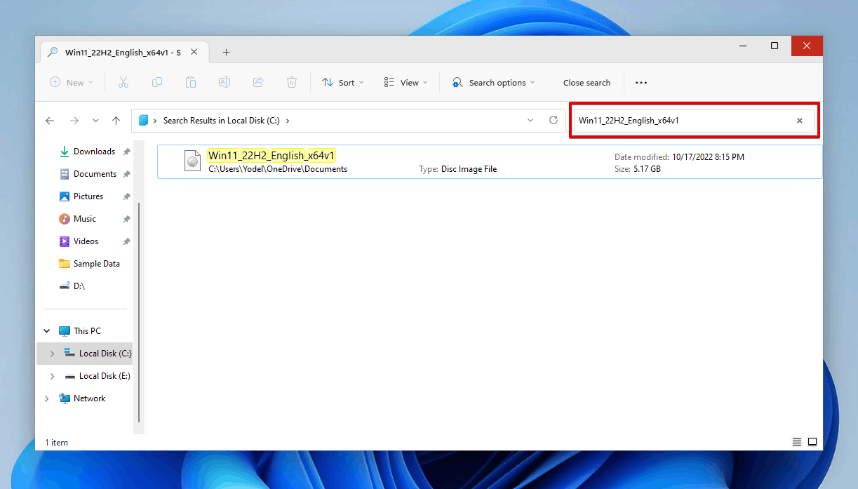The width and height of the screenshot is (858, 489).
Task: Open the View dropdown menu
Action: coord(406,83)
